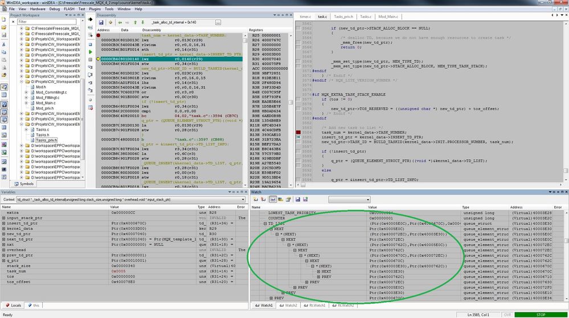Viewport: 569px width, 318px height.
Task: Switch to the this tab in Variables
Action: [34, 305]
